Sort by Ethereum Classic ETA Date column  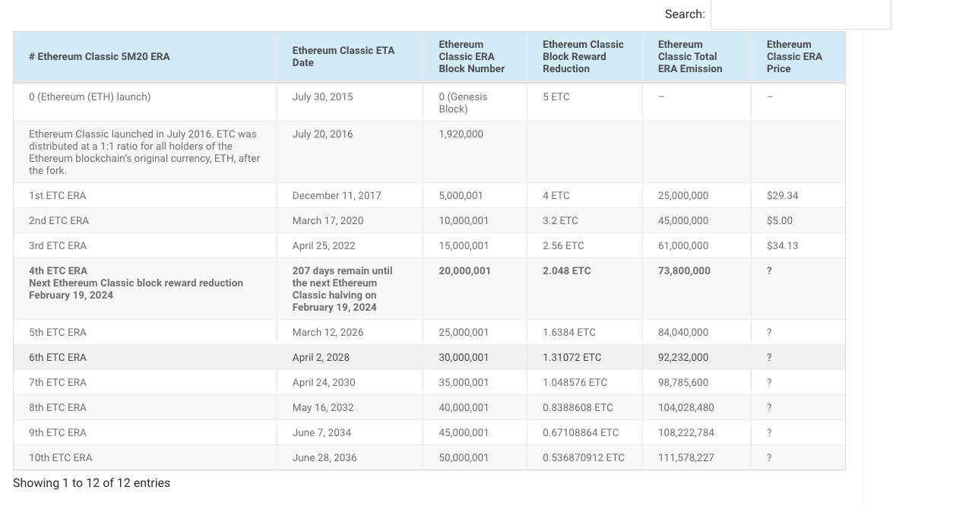350,57
